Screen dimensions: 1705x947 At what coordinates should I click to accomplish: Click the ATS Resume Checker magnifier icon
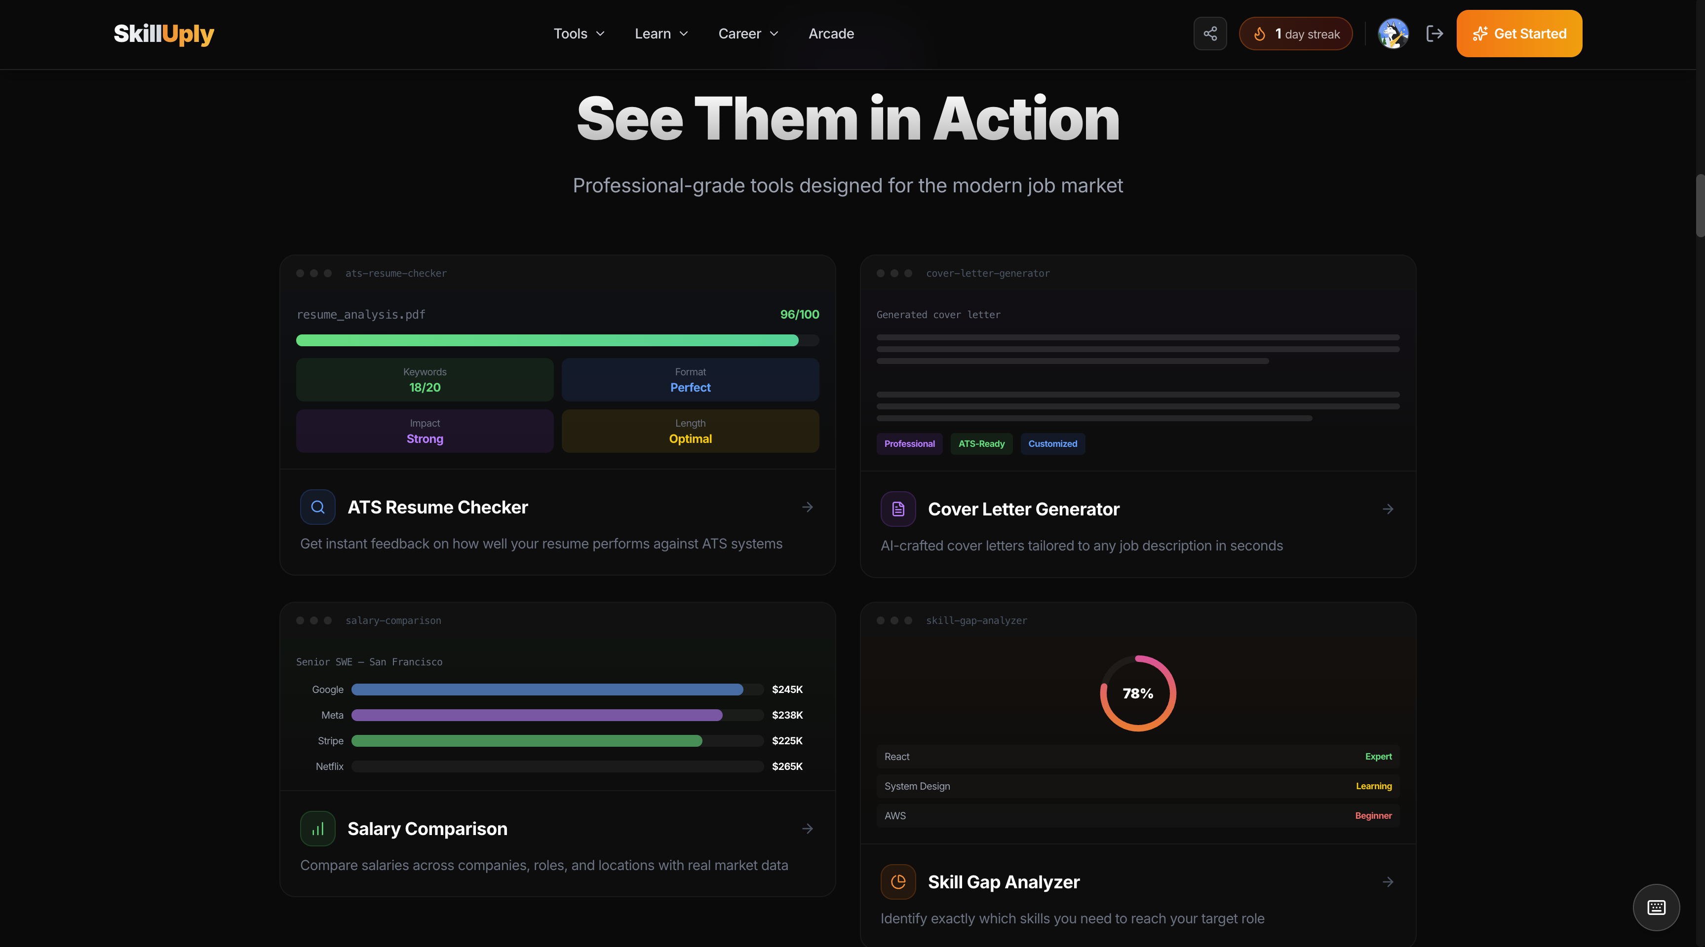click(x=318, y=507)
